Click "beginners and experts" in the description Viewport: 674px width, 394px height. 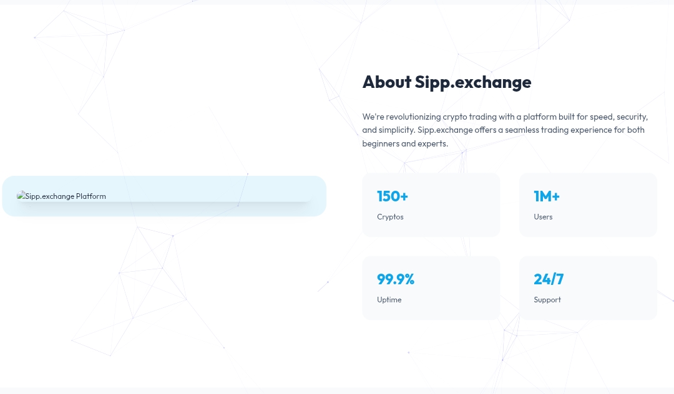coord(404,144)
